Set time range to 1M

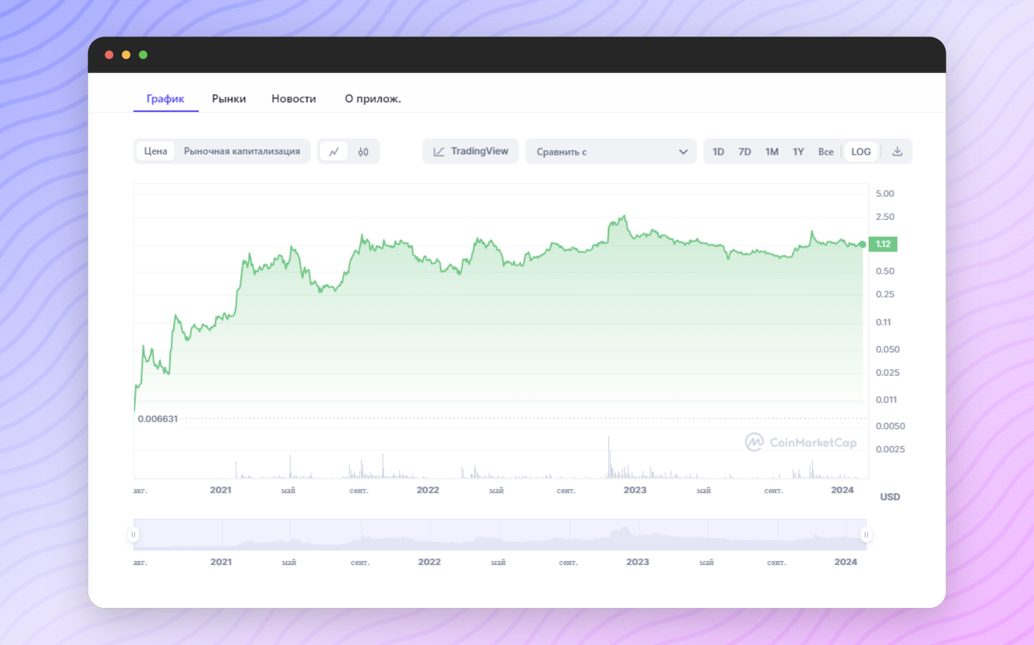tap(772, 152)
